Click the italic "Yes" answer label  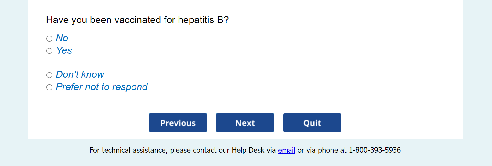[x=64, y=50]
